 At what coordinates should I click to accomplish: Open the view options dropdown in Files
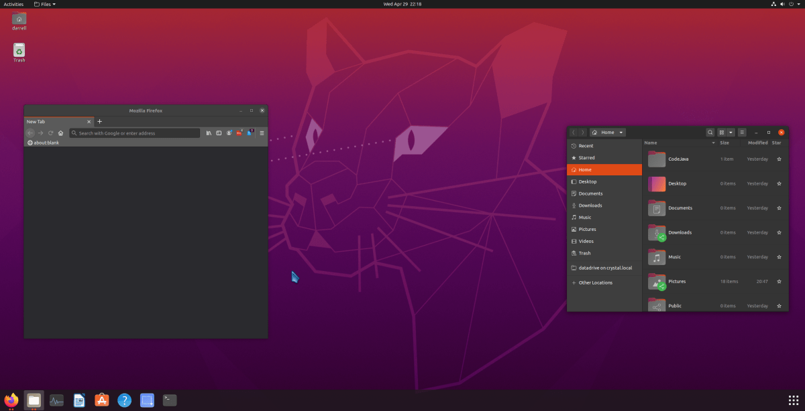[x=731, y=133]
